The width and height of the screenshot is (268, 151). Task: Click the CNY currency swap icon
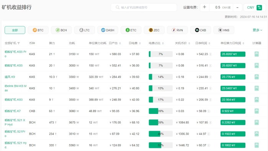click(x=259, y=8)
